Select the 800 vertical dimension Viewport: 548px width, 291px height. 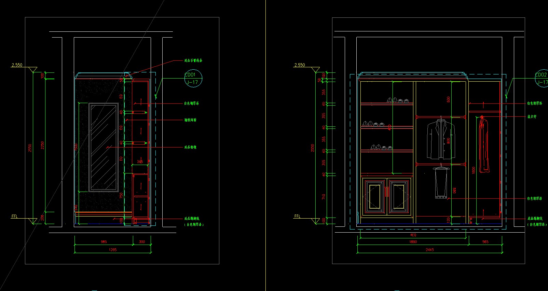[x=449, y=141]
